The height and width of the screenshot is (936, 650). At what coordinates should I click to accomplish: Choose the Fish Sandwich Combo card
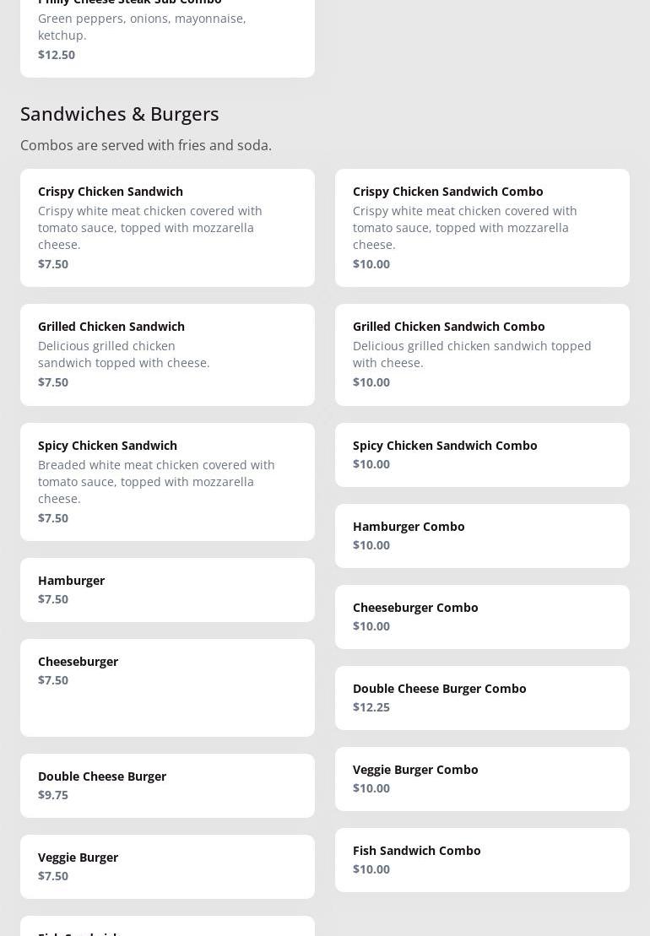[482, 859]
